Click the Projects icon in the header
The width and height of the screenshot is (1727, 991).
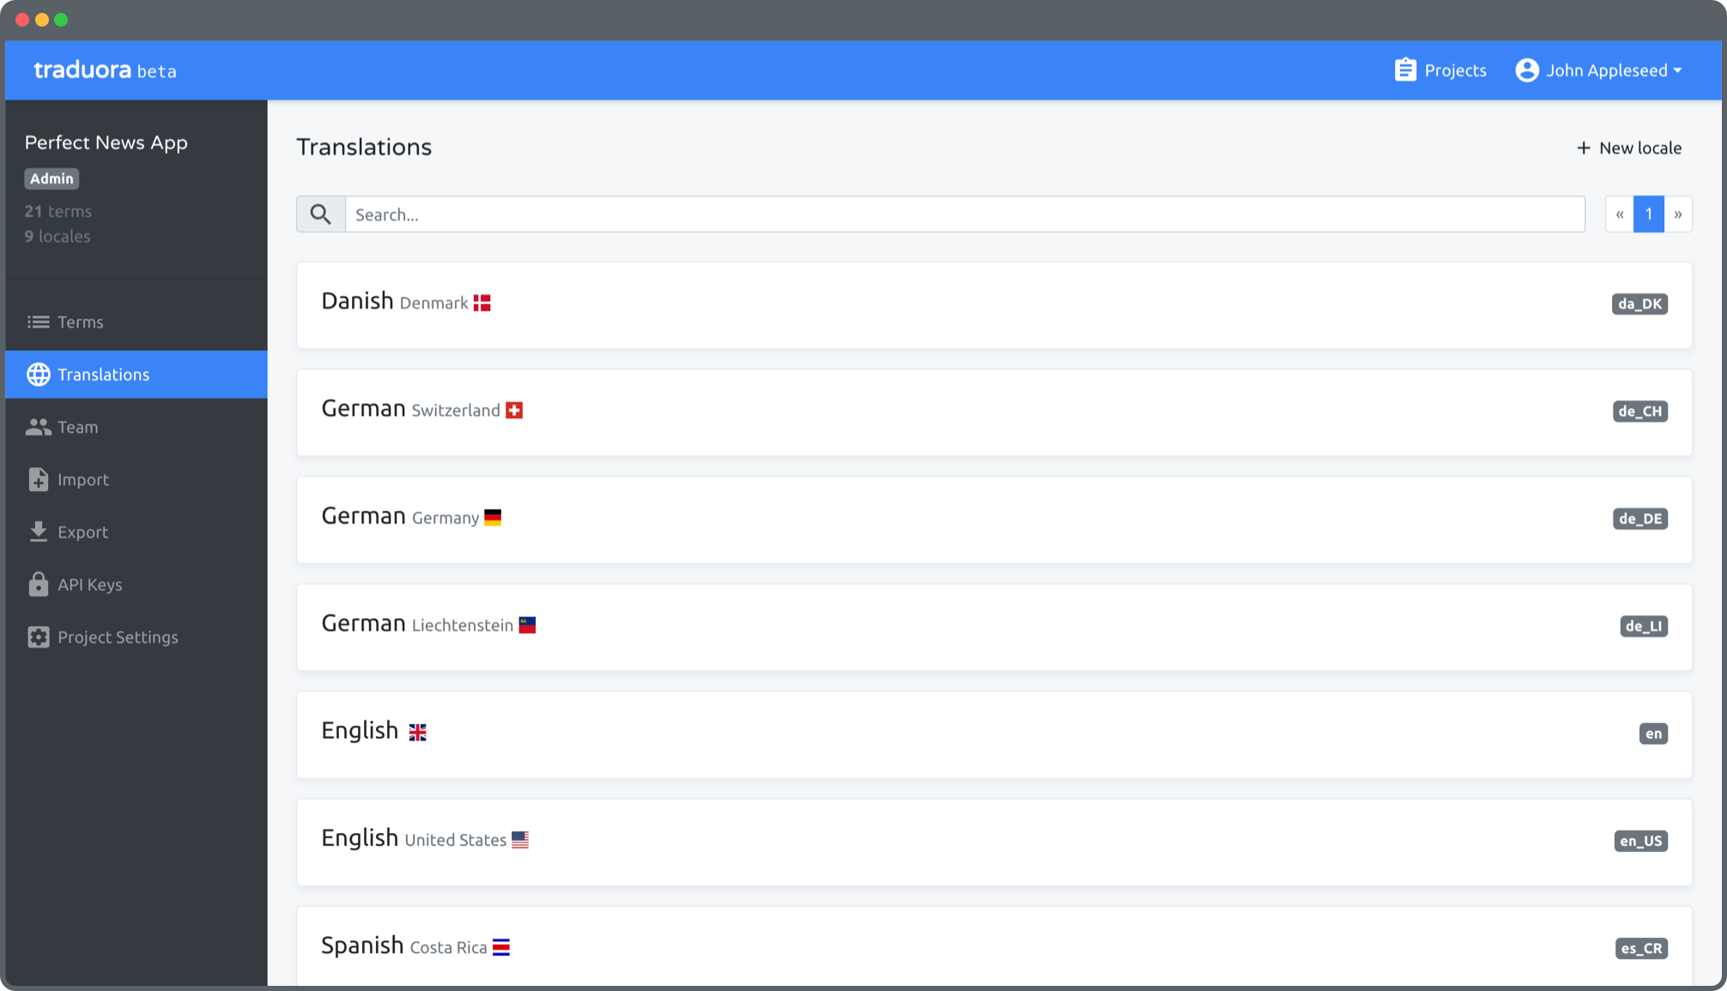point(1403,70)
